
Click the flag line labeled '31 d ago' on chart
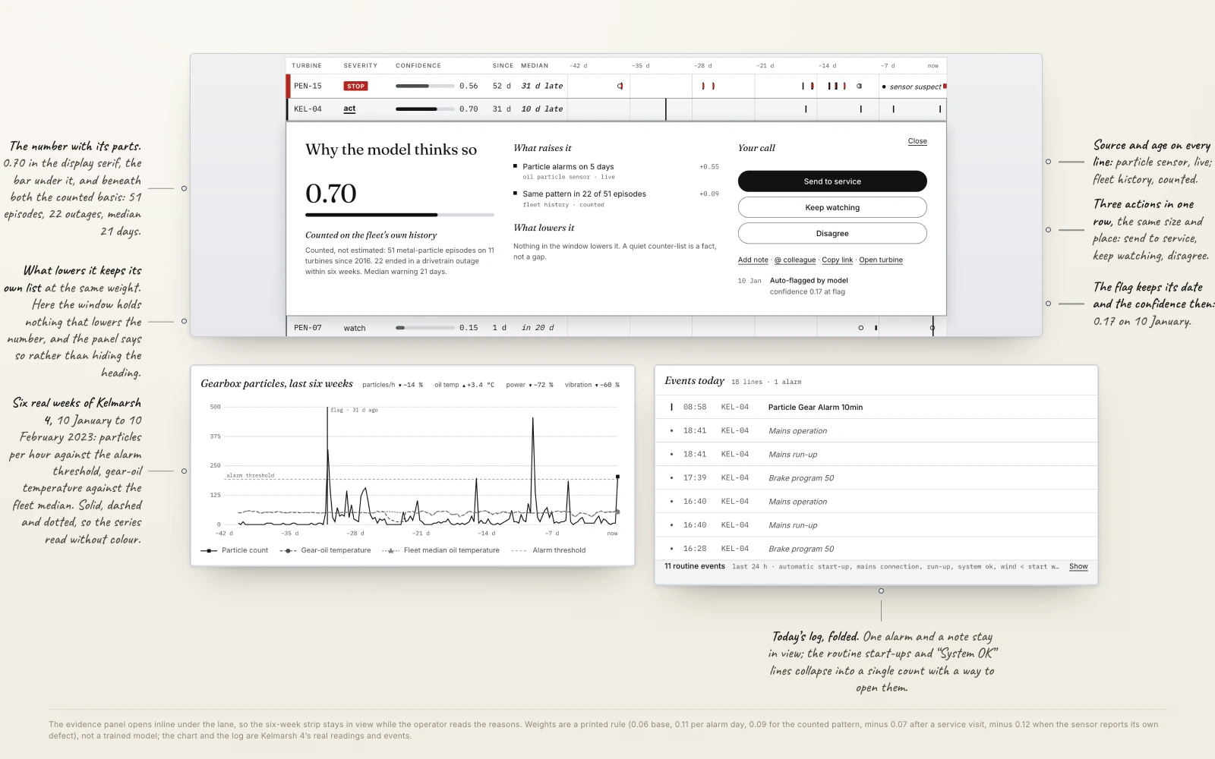pyautogui.click(x=327, y=465)
